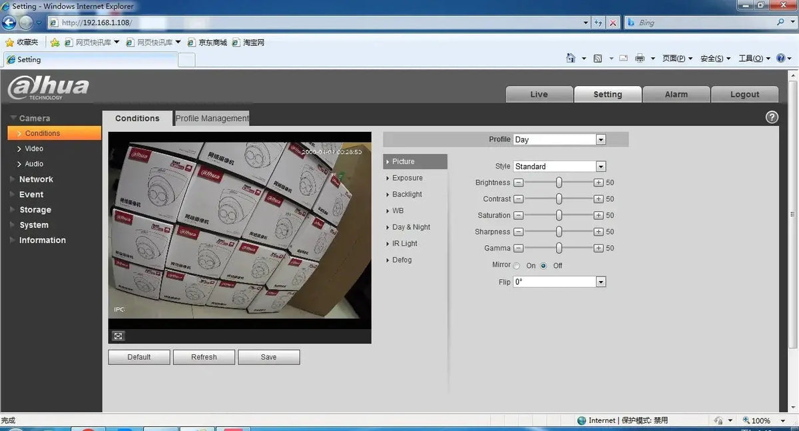799x431 pixels.
Task: Expand the Event section in sidebar
Action: pos(31,195)
